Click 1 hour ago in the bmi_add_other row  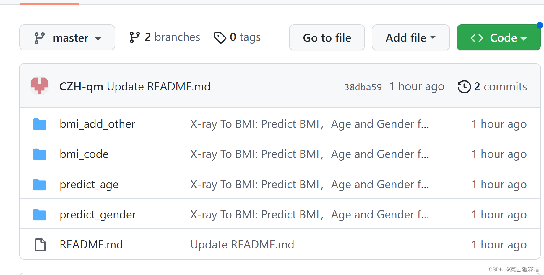click(499, 124)
